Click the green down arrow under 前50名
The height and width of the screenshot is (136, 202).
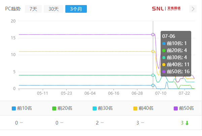click(x=187, y=123)
